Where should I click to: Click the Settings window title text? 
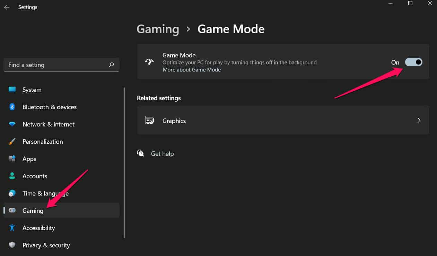28,7
